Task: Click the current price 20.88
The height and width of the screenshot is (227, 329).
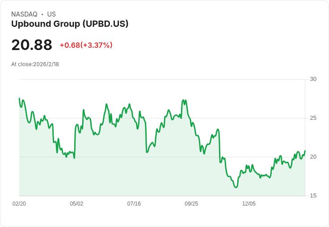Action: click(x=32, y=45)
